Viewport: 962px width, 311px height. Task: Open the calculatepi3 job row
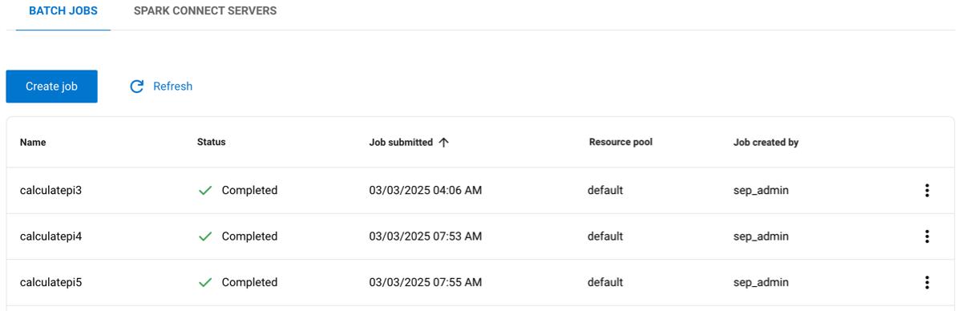tap(480, 191)
